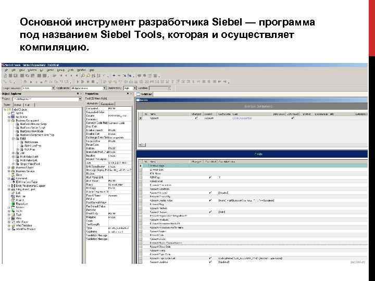Click the Sort Descending toolbar icon
The height and width of the screenshot is (281, 375).
pyautogui.click(x=98, y=76)
